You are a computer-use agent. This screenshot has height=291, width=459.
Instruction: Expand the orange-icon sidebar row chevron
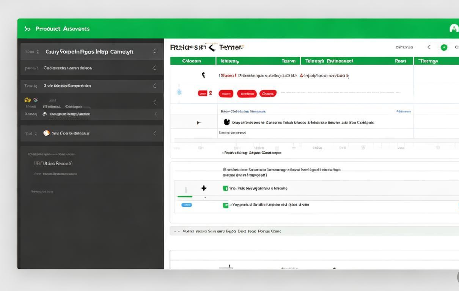(x=154, y=133)
